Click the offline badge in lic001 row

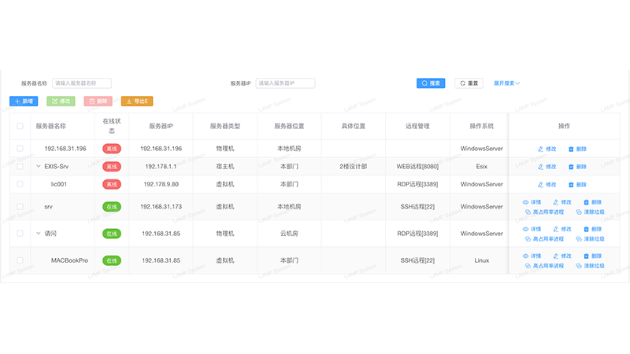click(112, 184)
